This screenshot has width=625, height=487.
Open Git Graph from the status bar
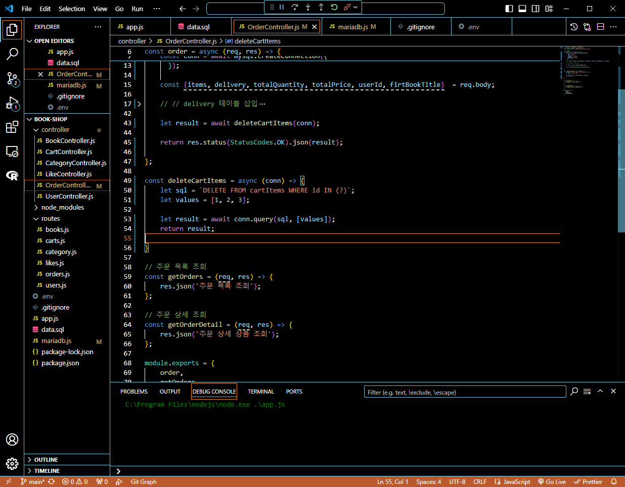pyautogui.click(x=144, y=481)
